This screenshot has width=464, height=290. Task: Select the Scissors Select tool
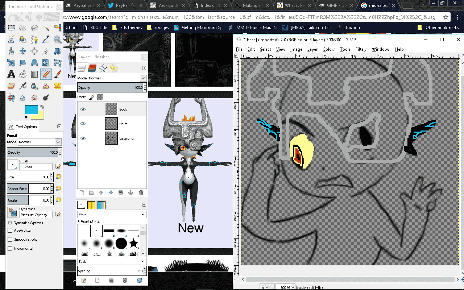pos(11,40)
